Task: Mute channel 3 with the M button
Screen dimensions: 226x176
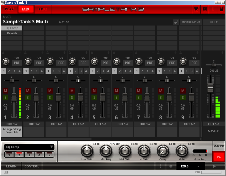Action: pyautogui.click(x=50, y=91)
